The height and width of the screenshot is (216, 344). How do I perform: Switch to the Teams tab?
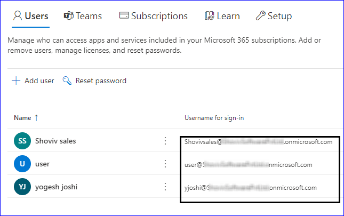coord(83,16)
